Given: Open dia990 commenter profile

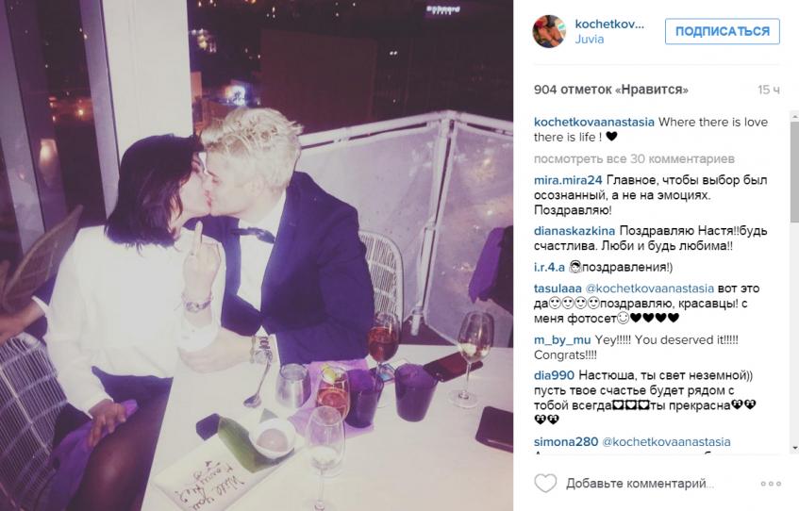Looking at the screenshot, I should [554, 375].
